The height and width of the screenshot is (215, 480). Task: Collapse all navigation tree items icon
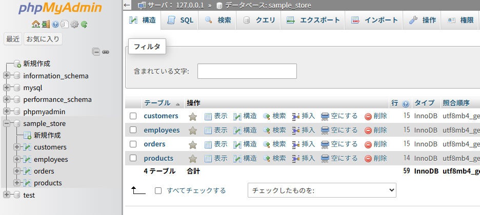point(96,52)
